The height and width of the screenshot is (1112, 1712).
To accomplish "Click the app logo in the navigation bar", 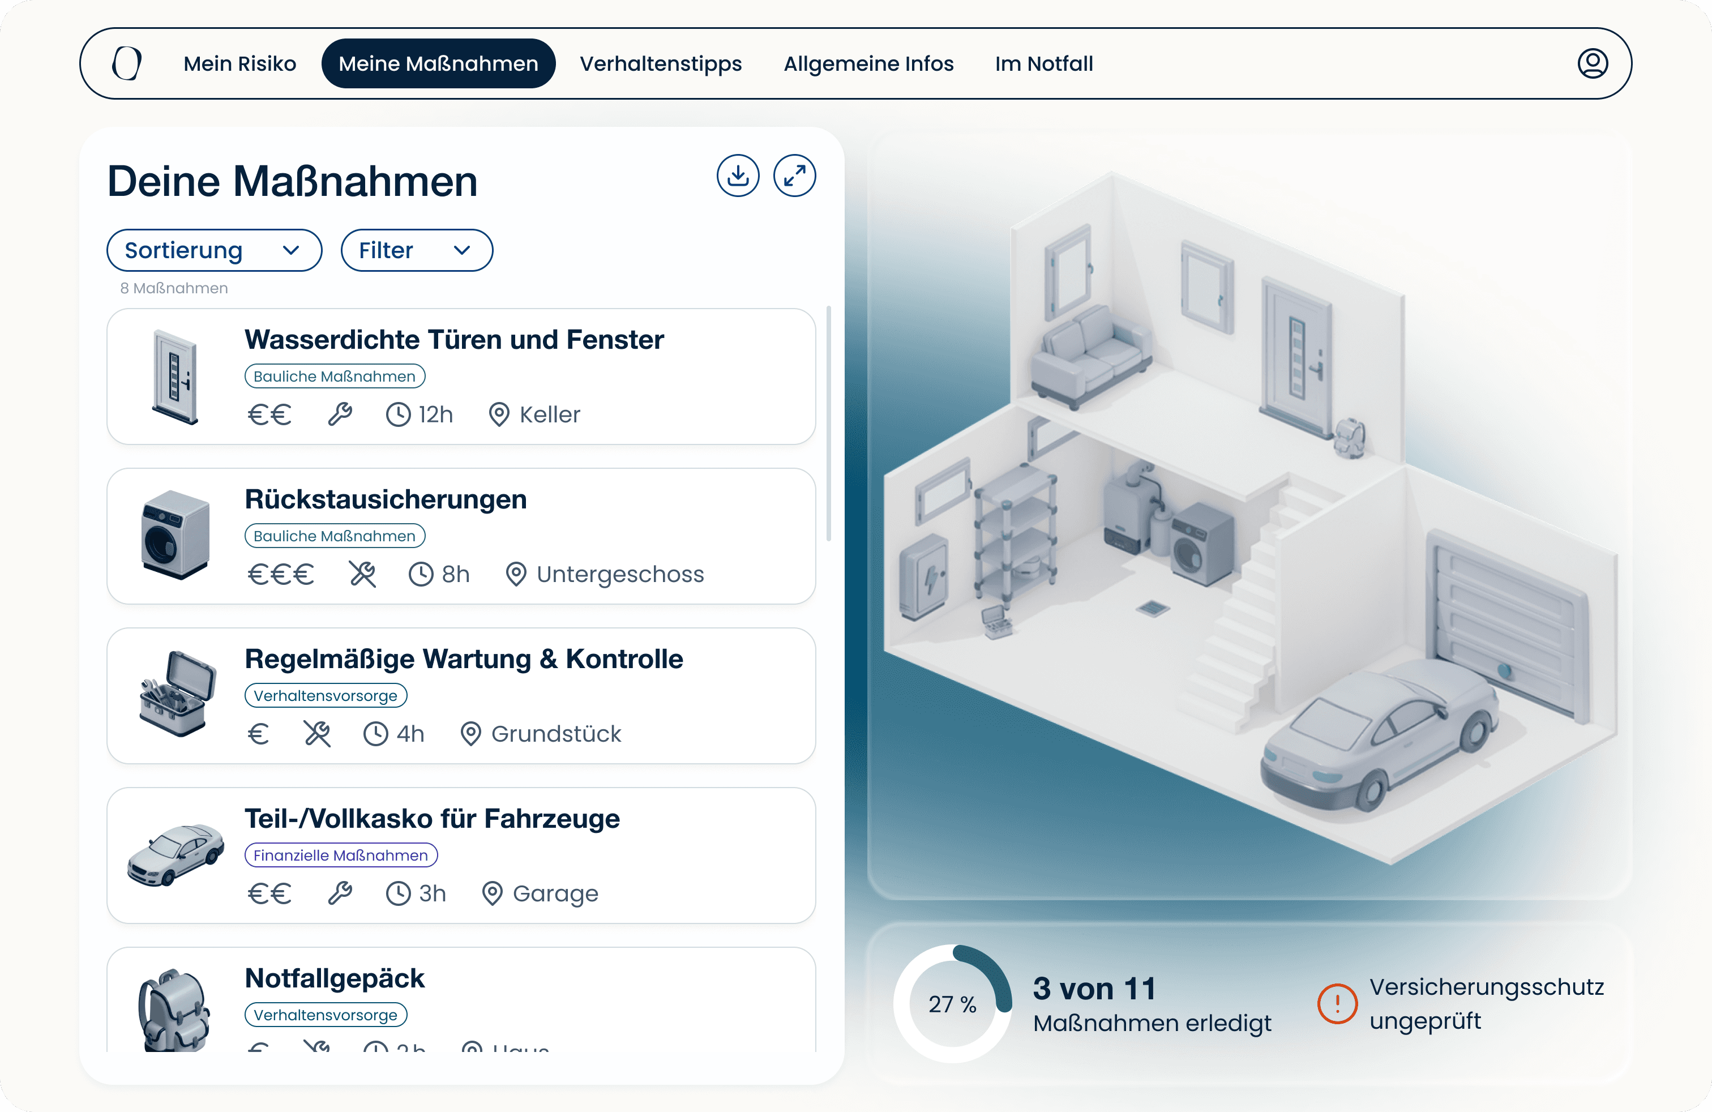I will pos(127,63).
